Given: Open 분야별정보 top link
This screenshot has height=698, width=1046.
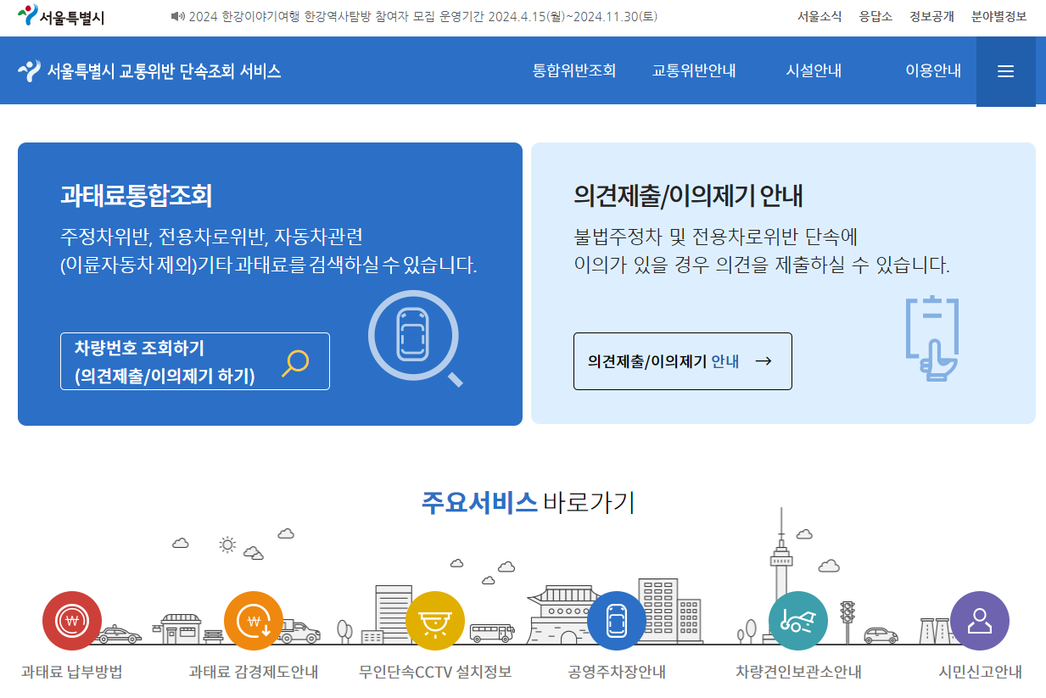Looking at the screenshot, I should tap(998, 16).
